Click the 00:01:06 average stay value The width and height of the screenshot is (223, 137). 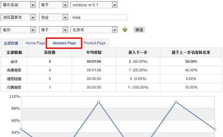(x=94, y=61)
